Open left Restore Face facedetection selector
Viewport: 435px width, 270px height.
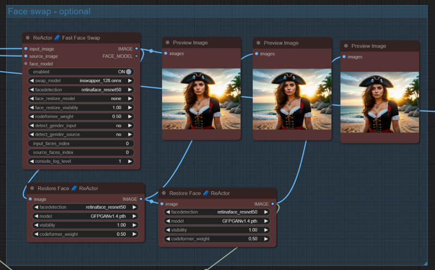[x=85, y=207]
